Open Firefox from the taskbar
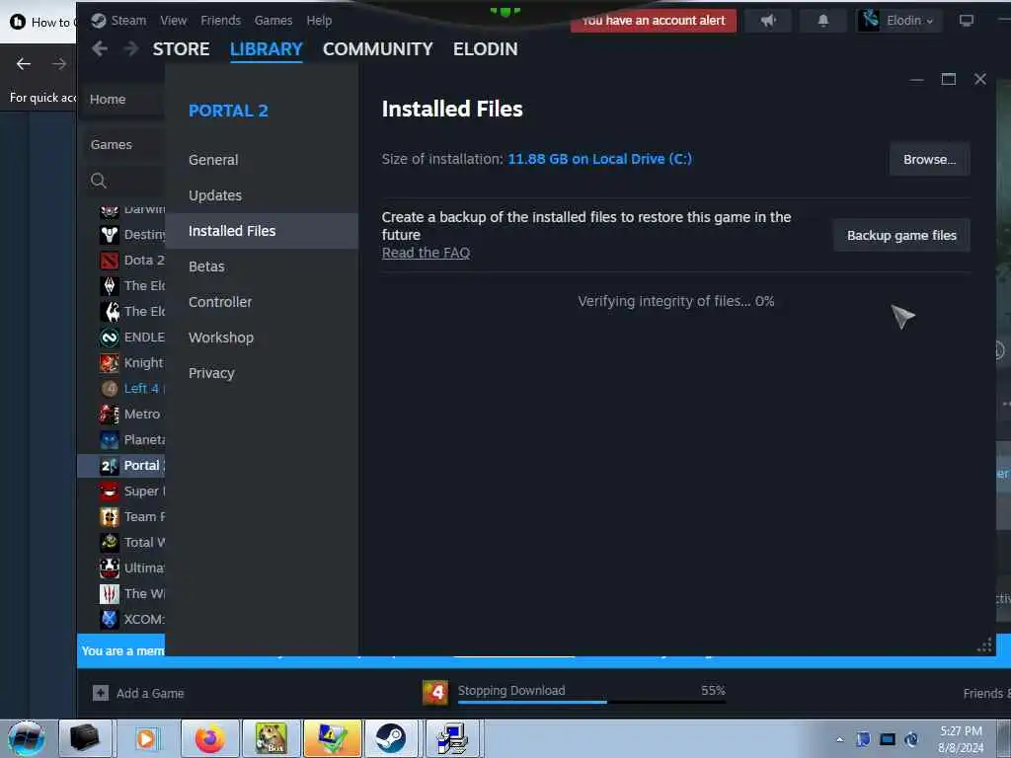This screenshot has width=1011, height=758. click(x=210, y=738)
